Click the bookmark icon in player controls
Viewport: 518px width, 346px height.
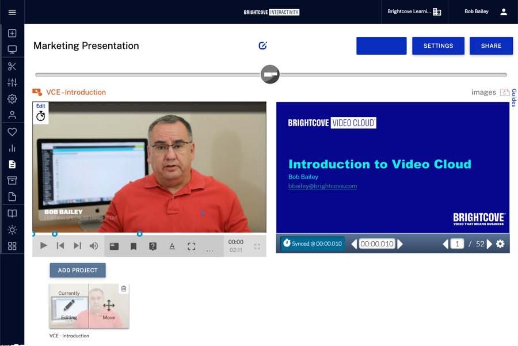134,246
